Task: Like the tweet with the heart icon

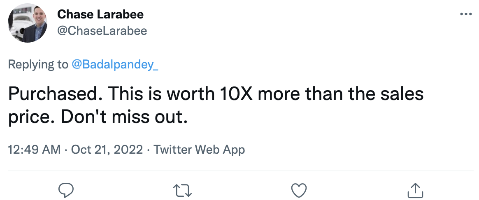Action: 299,190
